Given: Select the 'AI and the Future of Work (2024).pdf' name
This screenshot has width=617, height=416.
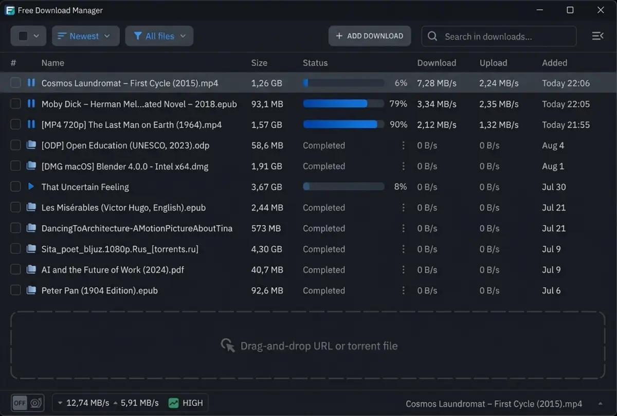Looking at the screenshot, I should pos(113,269).
